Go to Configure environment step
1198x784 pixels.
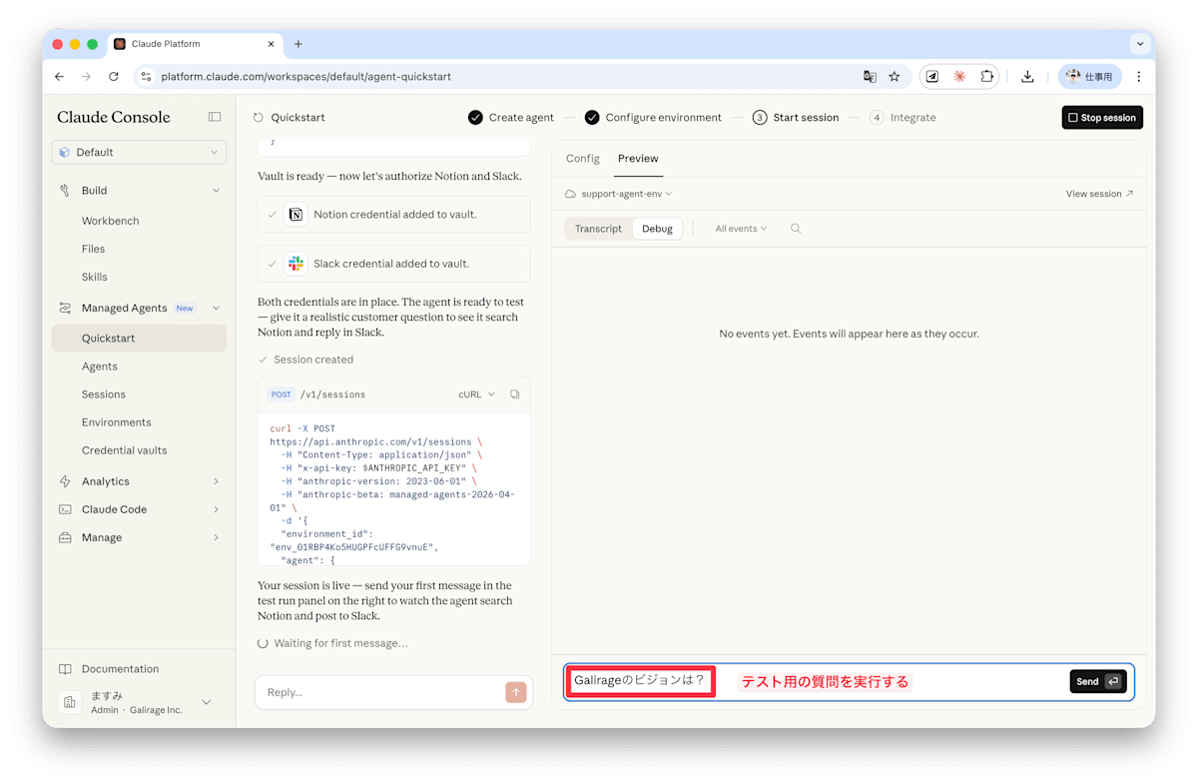click(x=653, y=117)
